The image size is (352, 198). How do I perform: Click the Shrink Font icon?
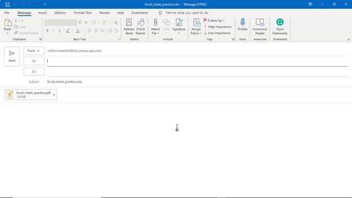tap(86, 22)
